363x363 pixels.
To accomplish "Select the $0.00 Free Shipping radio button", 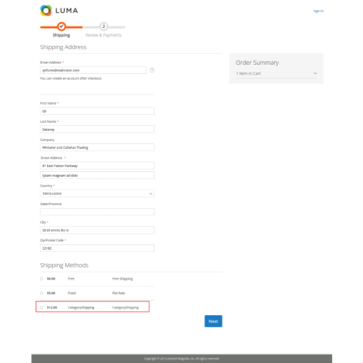I will [42, 279].
